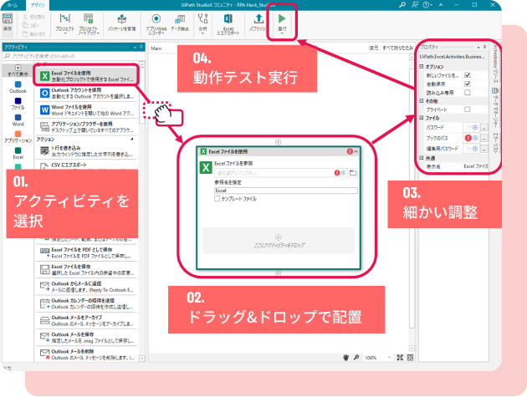The width and height of the screenshot is (527, 397).
Task: Select Word ファイルを使用 activity
Action: [x=86, y=109]
